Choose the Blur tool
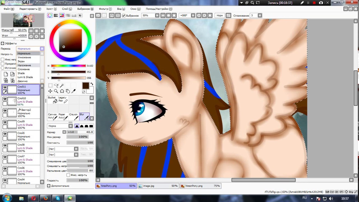This screenshot has width=359, height=202. point(84,116)
